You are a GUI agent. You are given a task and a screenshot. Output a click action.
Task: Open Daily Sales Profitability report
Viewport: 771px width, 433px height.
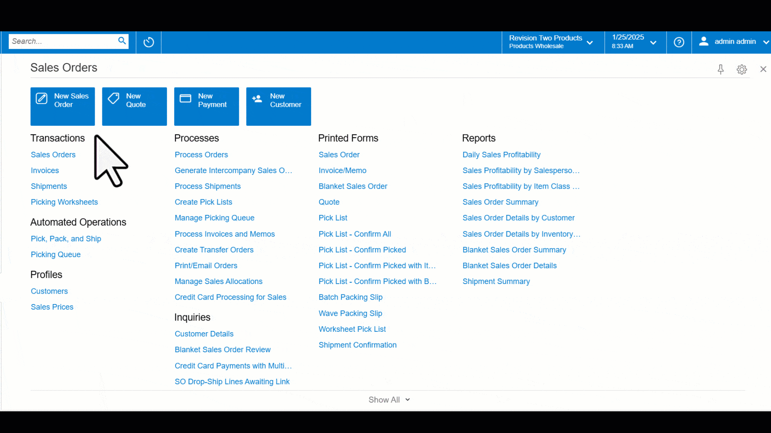click(502, 155)
